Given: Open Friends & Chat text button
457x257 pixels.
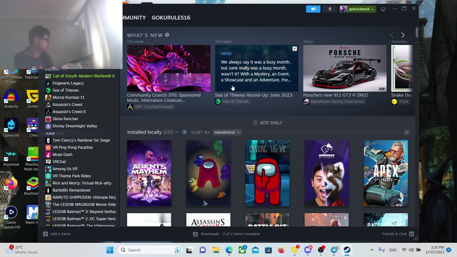Looking at the screenshot, I should pyautogui.click(x=395, y=234).
